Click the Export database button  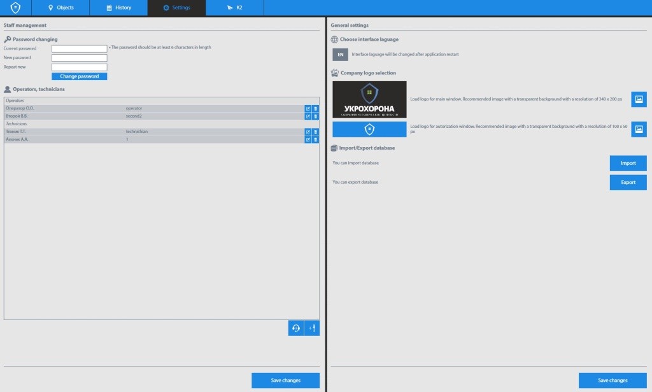click(x=628, y=183)
